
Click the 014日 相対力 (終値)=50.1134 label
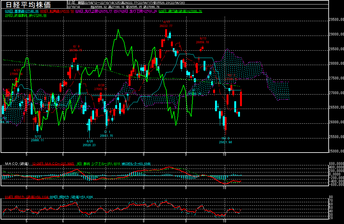[x=27, y=197]
